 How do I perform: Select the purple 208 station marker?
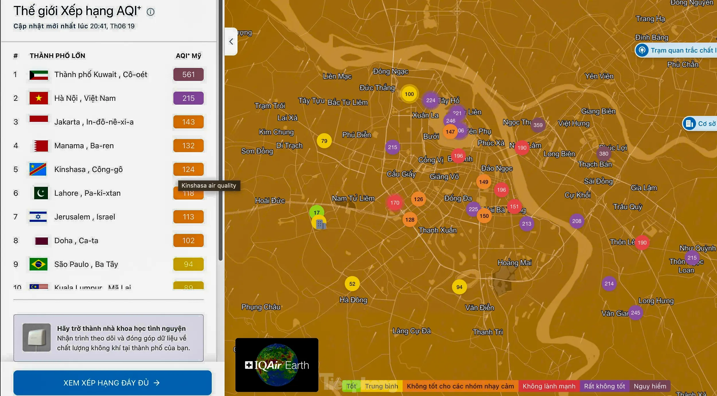click(577, 221)
